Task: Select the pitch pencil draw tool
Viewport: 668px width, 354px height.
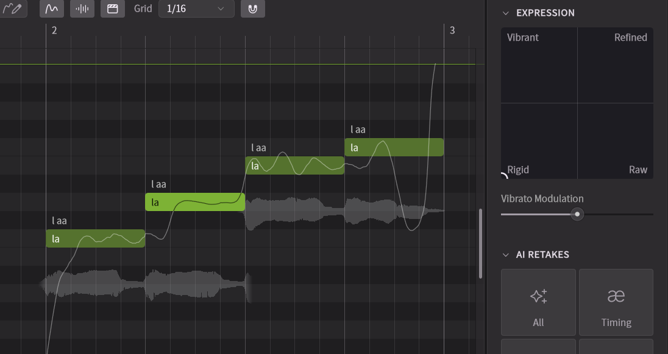Action: [x=12, y=9]
